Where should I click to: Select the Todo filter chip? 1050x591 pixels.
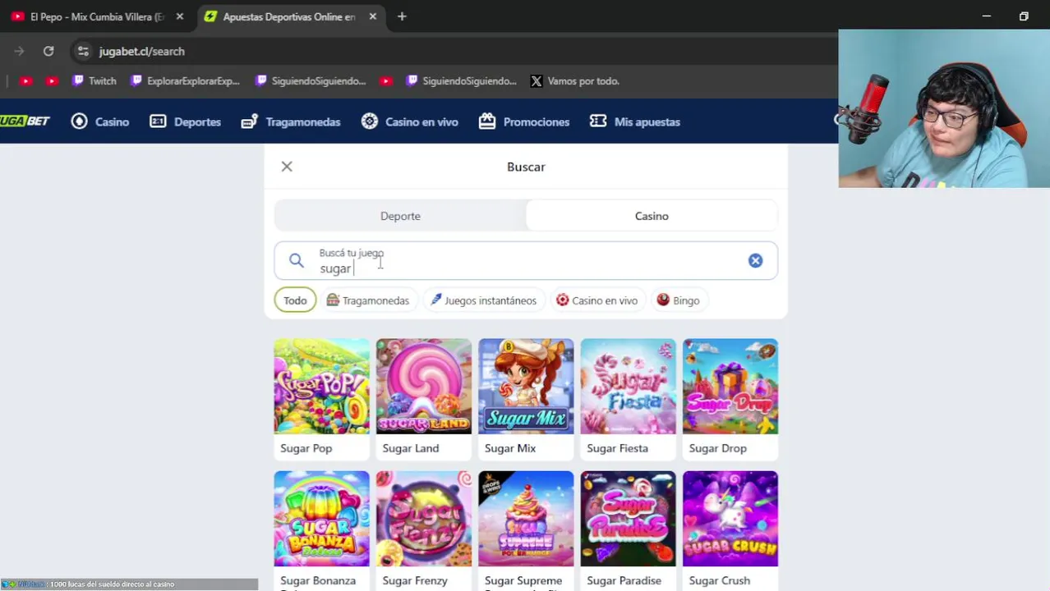(295, 300)
